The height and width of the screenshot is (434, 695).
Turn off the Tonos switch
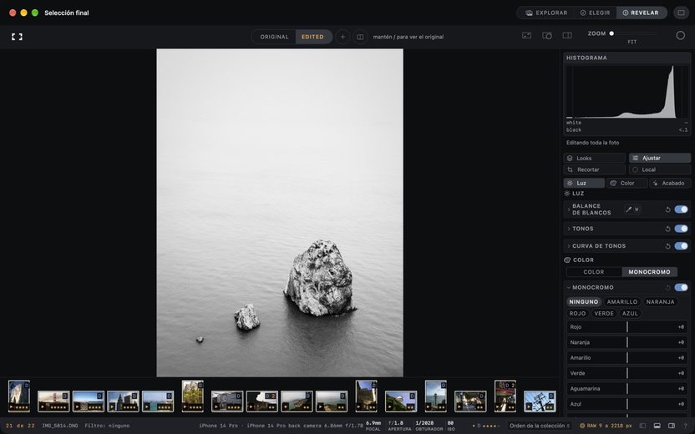click(x=682, y=229)
